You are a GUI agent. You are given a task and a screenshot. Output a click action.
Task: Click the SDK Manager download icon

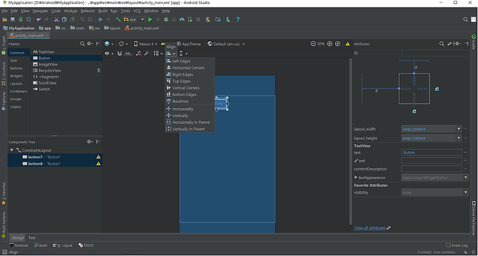point(228,19)
